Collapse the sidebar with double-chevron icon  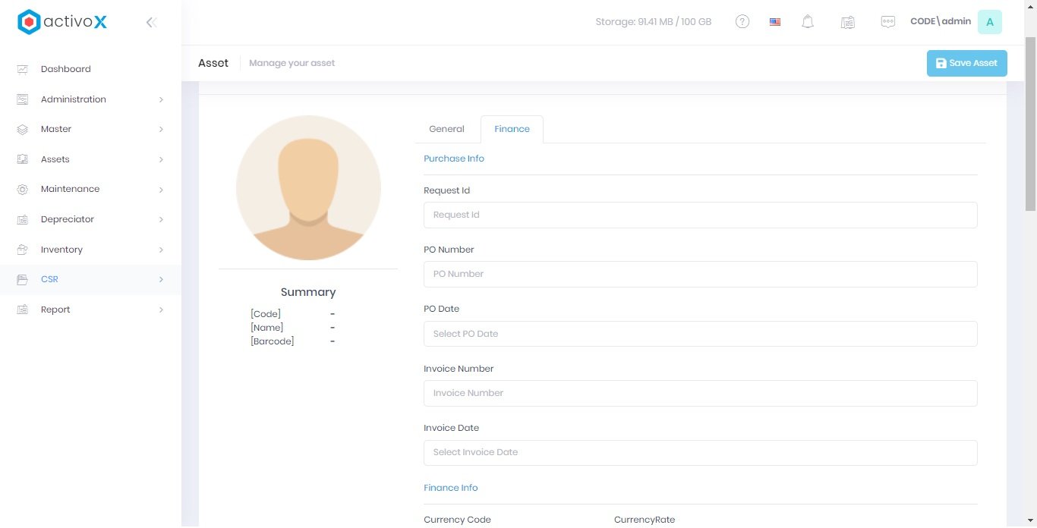point(151,22)
